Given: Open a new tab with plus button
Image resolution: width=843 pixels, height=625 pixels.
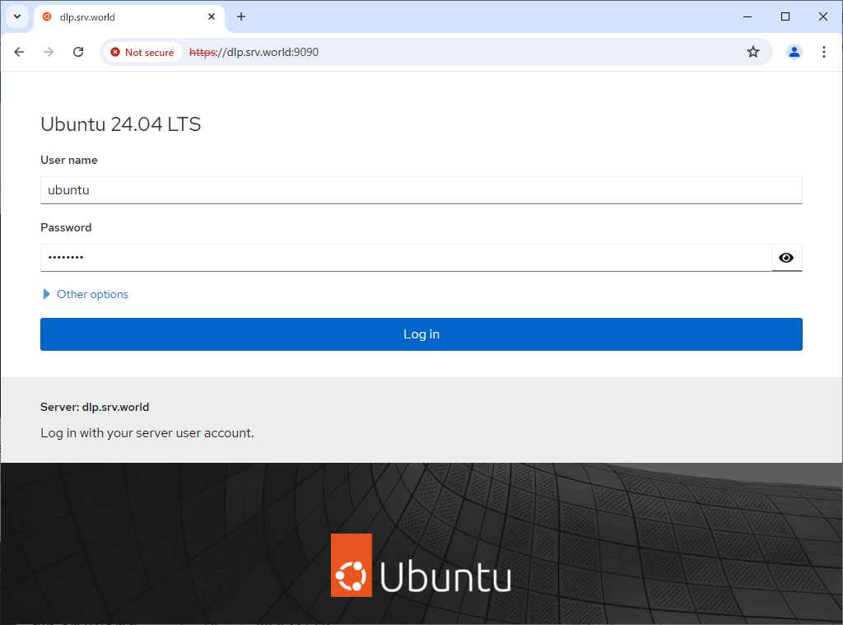Looking at the screenshot, I should tap(241, 16).
